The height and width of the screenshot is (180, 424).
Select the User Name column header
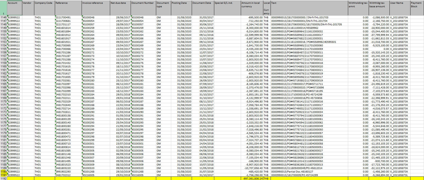click(400, 8)
